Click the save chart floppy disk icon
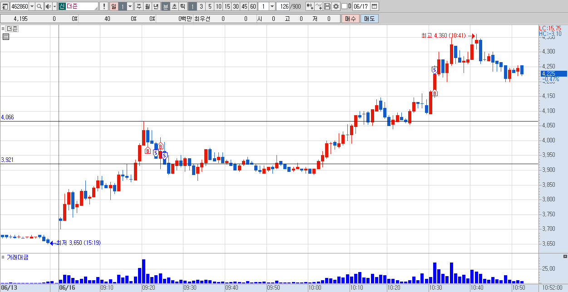Viewport: 568px width, 292px height. click(327, 6)
